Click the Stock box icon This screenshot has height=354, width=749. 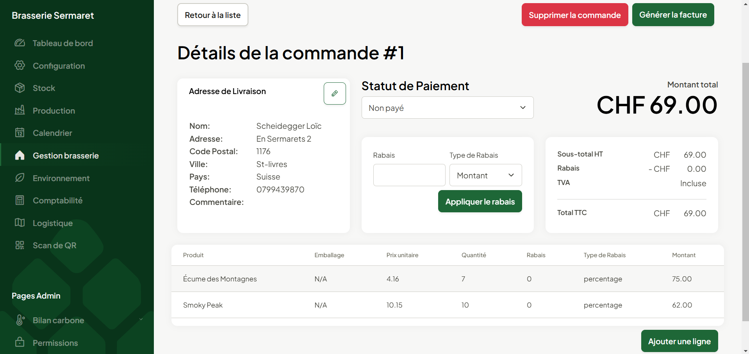[20, 88]
